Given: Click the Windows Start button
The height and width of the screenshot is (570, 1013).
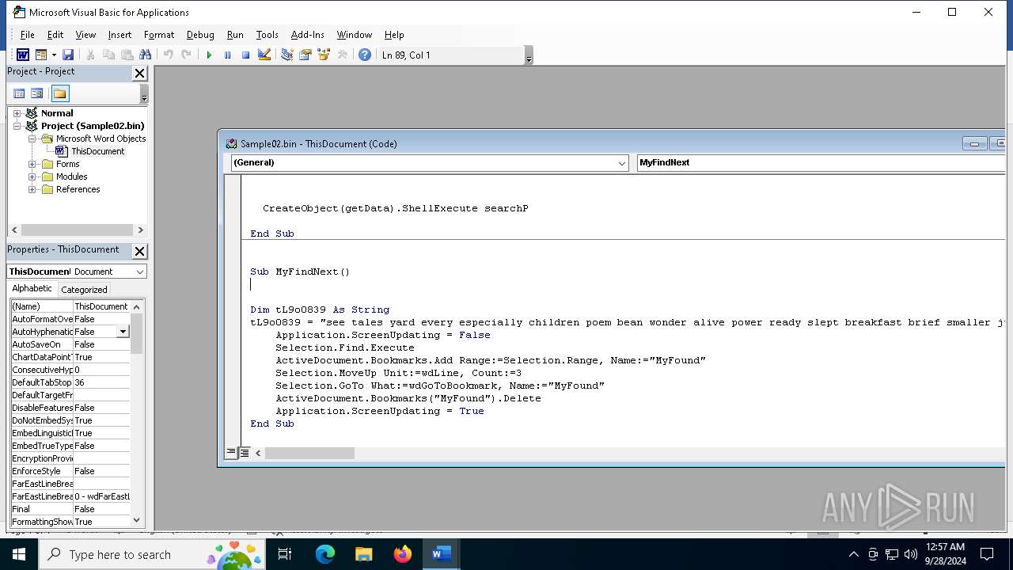Looking at the screenshot, I should pyautogui.click(x=19, y=554).
